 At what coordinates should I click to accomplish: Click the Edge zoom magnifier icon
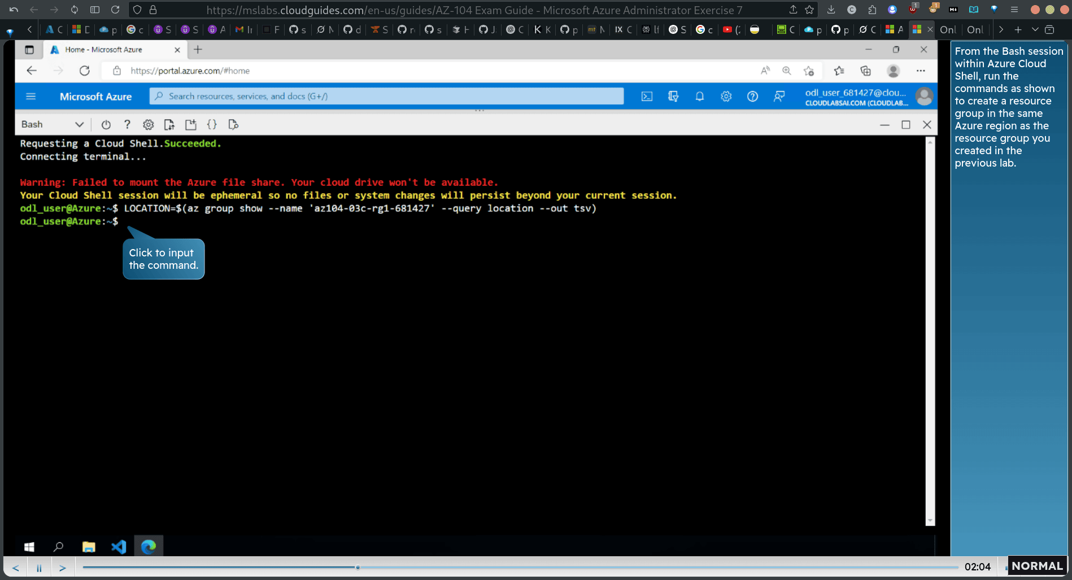click(786, 71)
